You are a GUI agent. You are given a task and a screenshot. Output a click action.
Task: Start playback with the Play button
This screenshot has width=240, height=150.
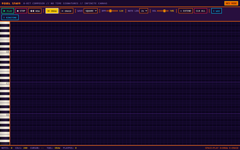tap(8, 11)
